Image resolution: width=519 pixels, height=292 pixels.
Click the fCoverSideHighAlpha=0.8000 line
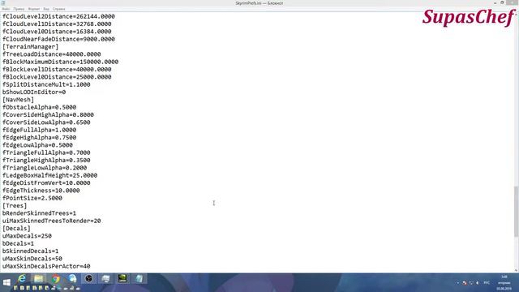(48, 115)
